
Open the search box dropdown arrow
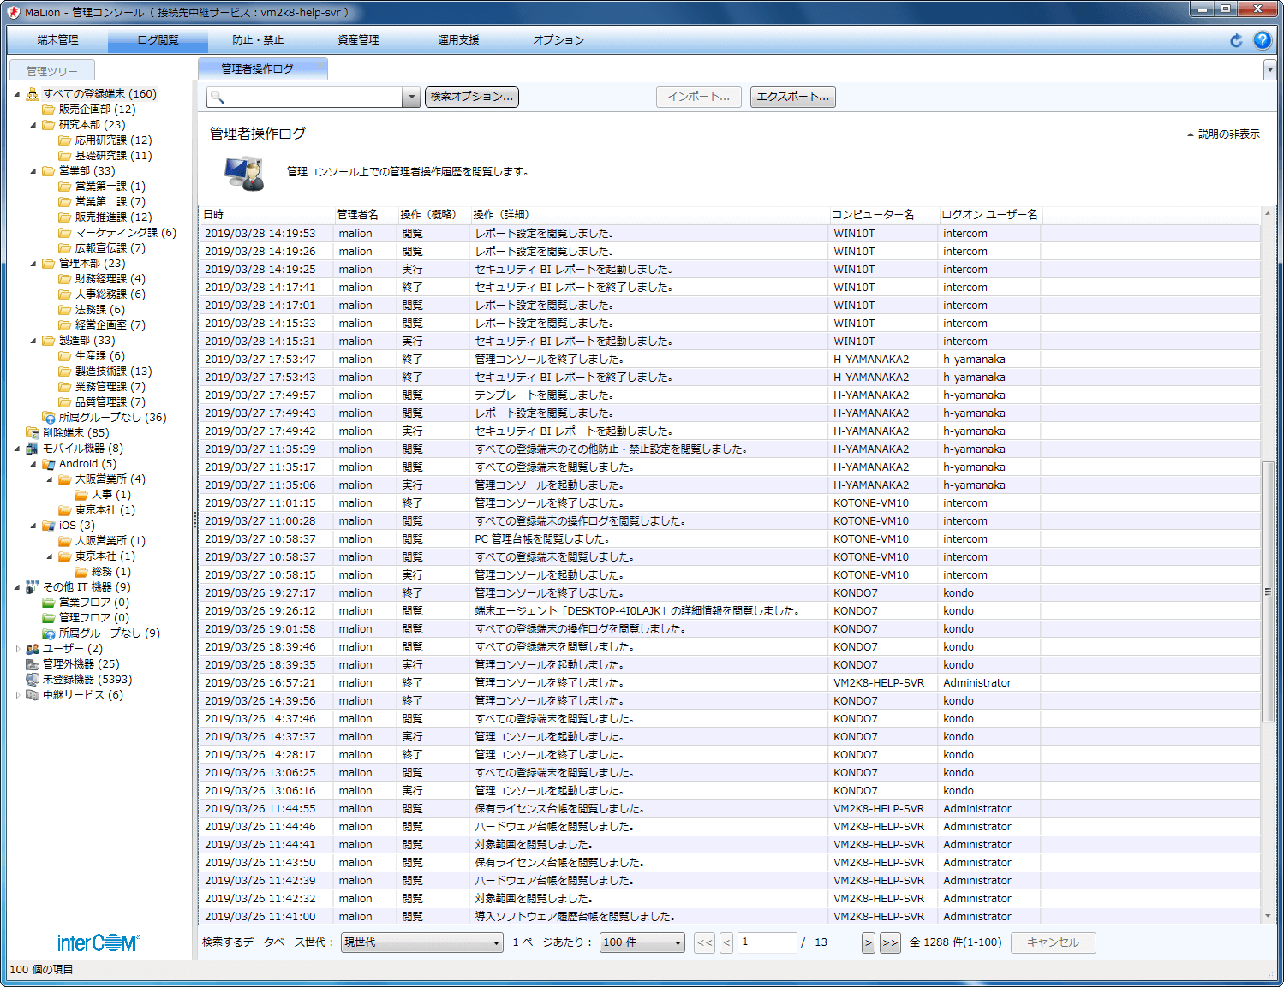(411, 98)
